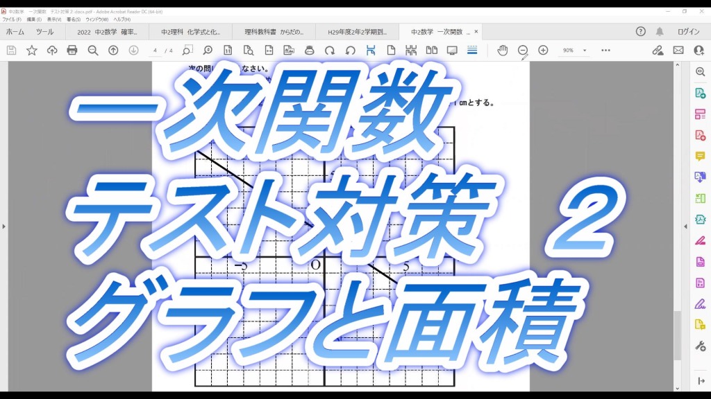Rotate the page clockwise

tap(330, 51)
